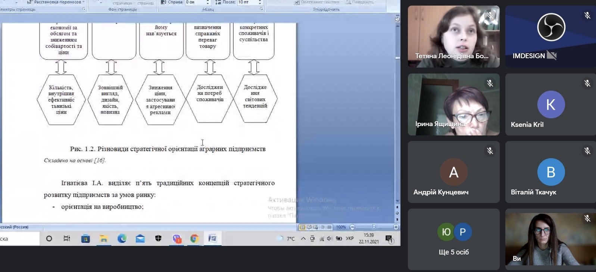Open Microsoft Store from the taskbar
The height and width of the screenshot is (272, 596).
pos(85,238)
